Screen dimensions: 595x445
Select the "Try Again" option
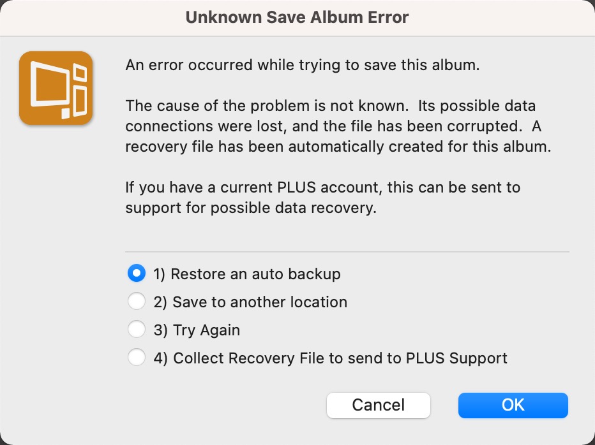point(137,329)
